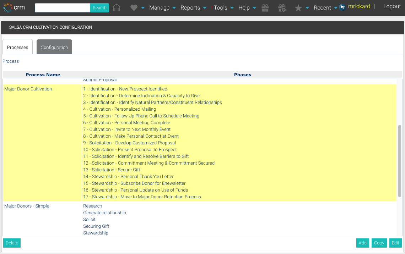
Task: Open the Help menu
Action: tap(244, 7)
